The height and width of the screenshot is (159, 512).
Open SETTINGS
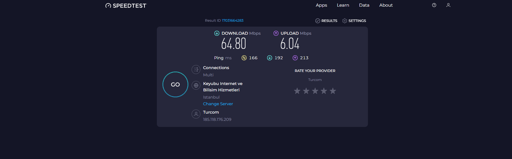click(357, 21)
